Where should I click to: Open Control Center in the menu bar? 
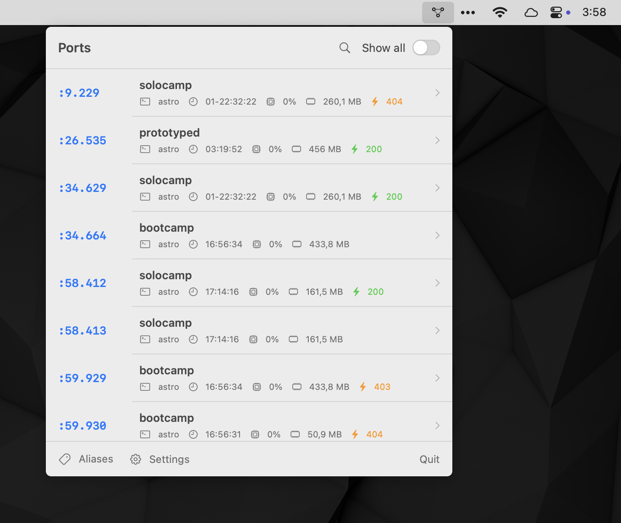tap(556, 13)
